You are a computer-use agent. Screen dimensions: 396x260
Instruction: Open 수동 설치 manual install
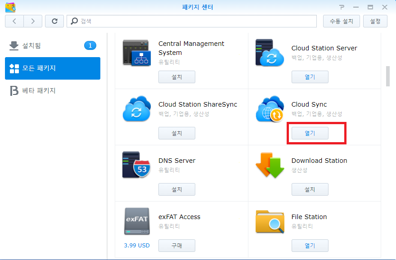(x=342, y=21)
